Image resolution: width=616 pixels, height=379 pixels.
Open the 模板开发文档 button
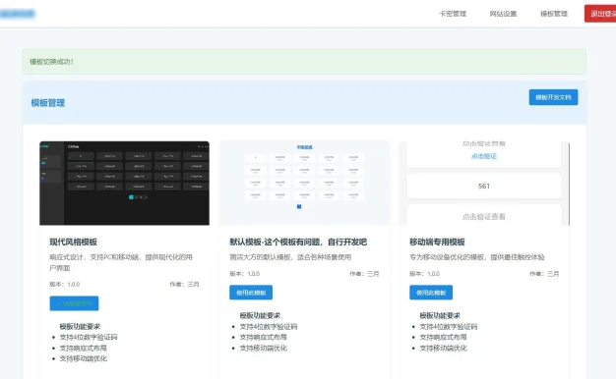pos(553,97)
